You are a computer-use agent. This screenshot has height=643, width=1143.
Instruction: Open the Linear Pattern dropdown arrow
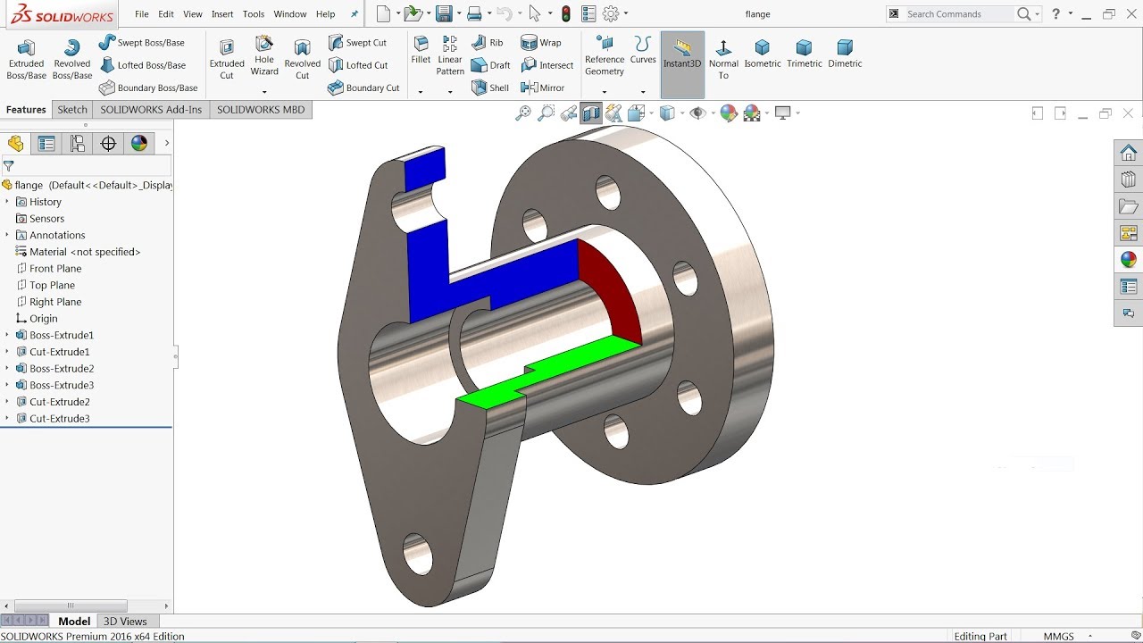[x=450, y=91]
